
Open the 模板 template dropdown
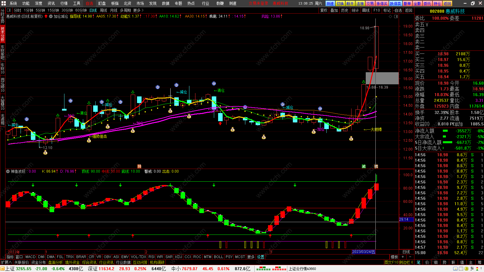tap(394, 257)
